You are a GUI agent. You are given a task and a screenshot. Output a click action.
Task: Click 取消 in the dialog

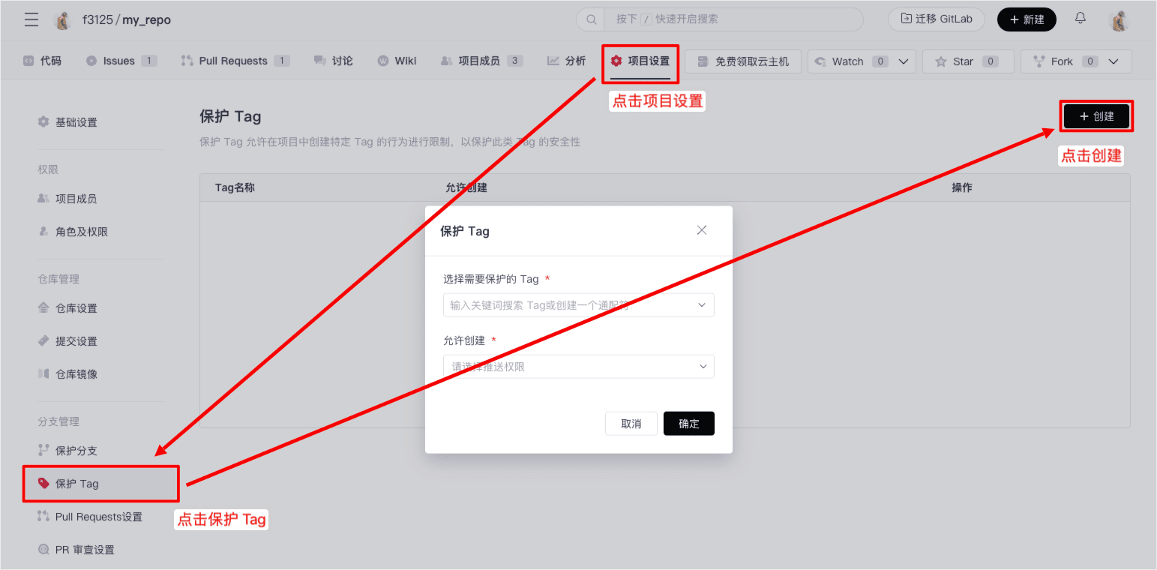[x=631, y=424]
